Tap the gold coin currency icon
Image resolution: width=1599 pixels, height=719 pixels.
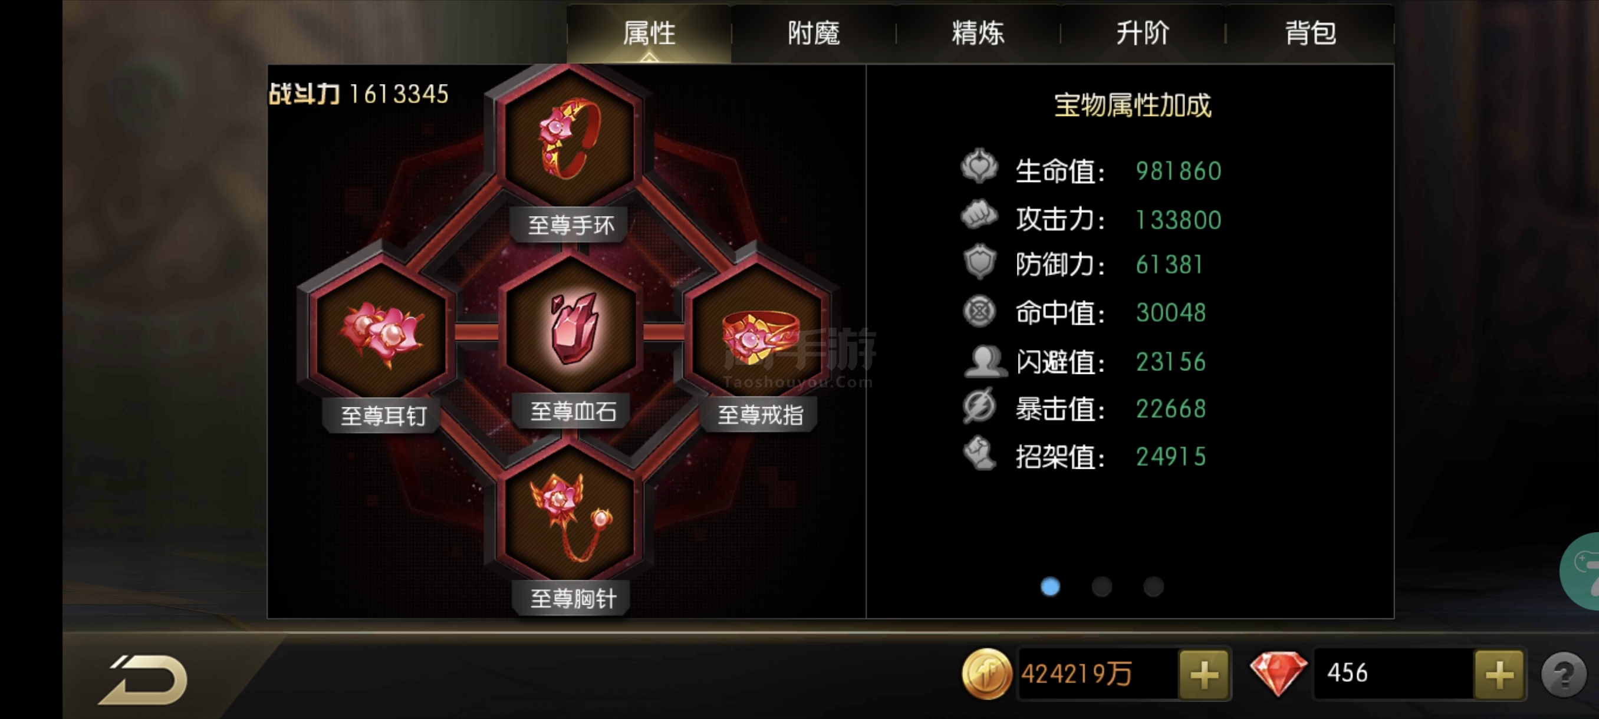coord(986,674)
